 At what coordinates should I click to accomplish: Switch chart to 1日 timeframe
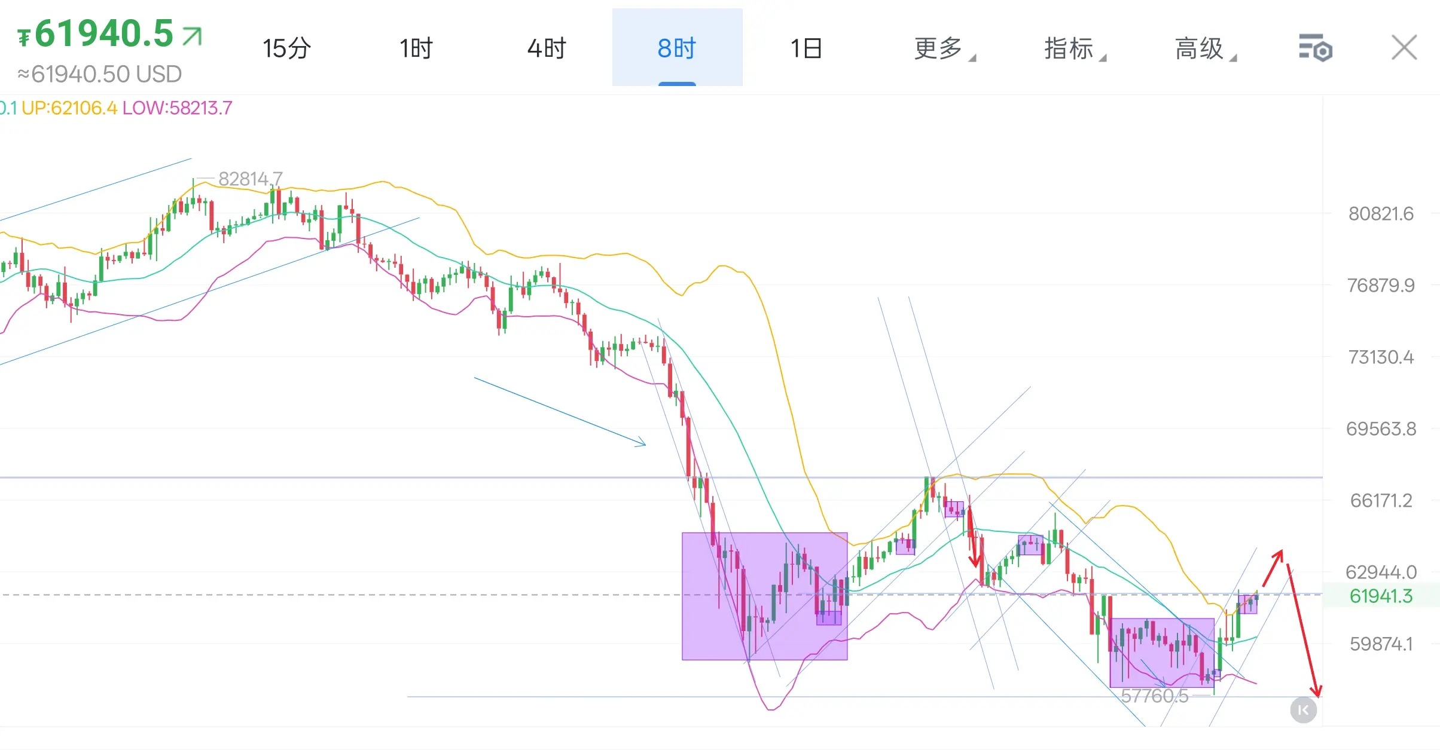coord(807,48)
